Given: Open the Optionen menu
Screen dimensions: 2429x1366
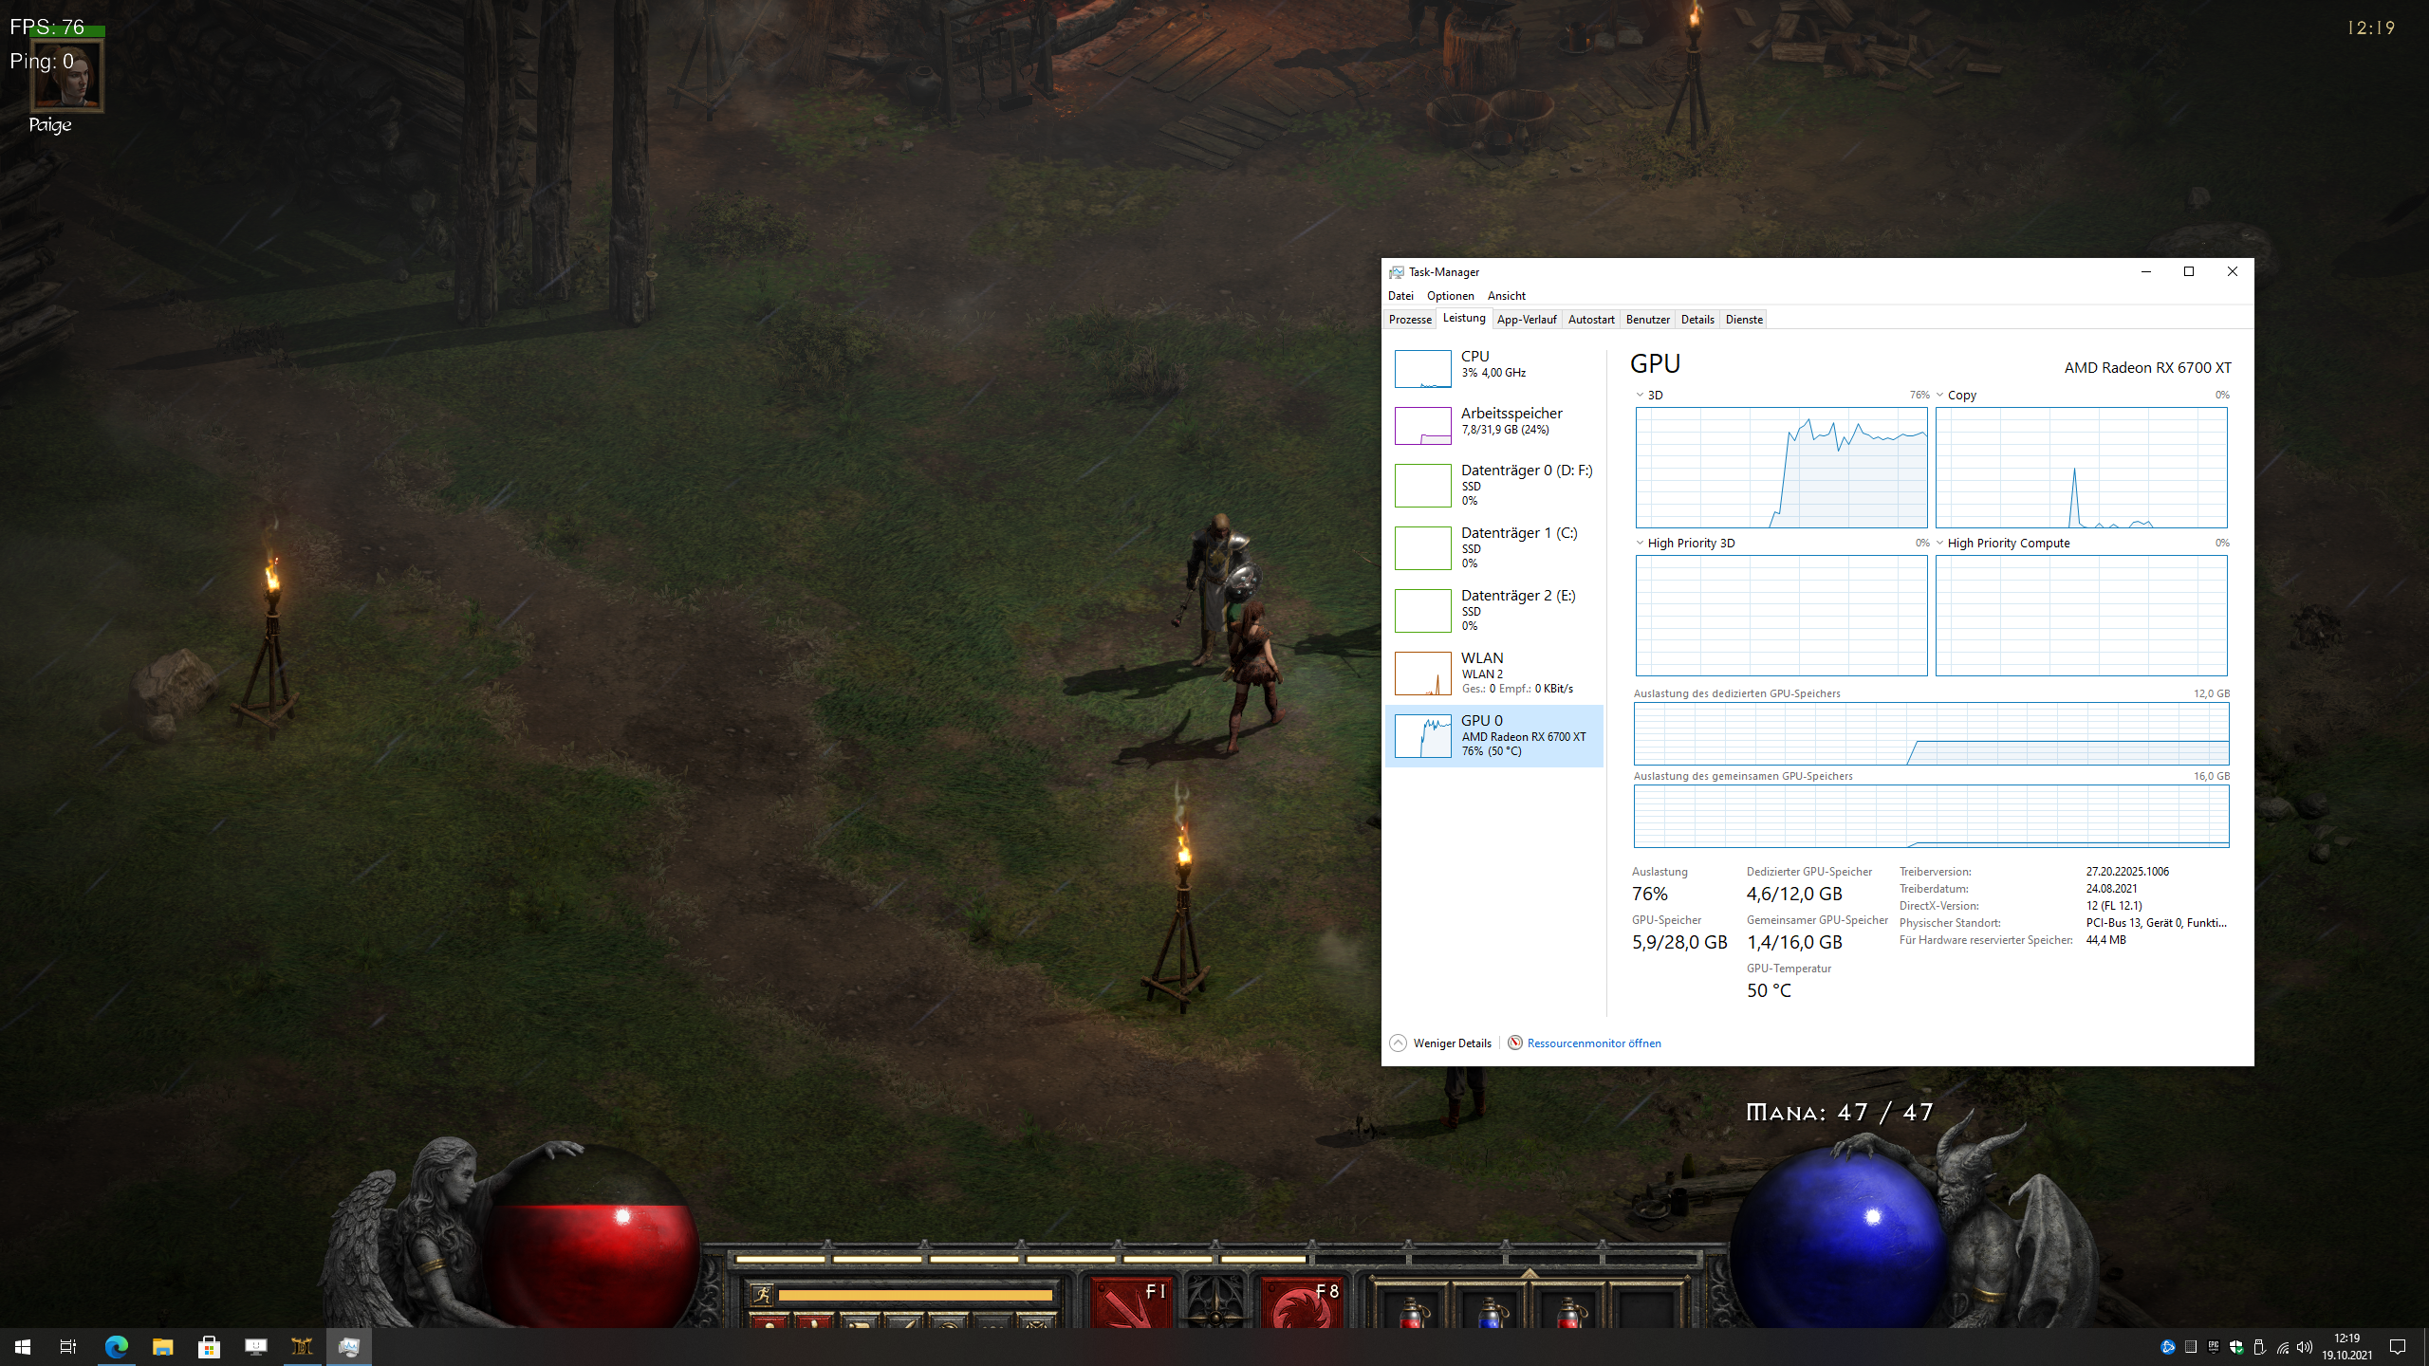Looking at the screenshot, I should [x=1450, y=296].
